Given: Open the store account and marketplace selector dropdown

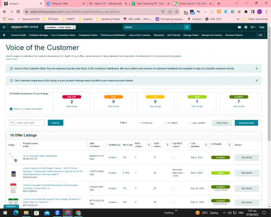Looking at the screenshot, I should [60, 27].
